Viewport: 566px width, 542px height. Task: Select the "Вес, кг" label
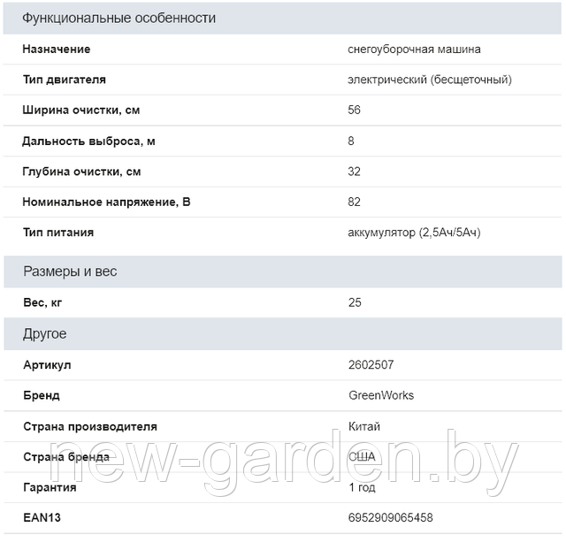[43, 302]
